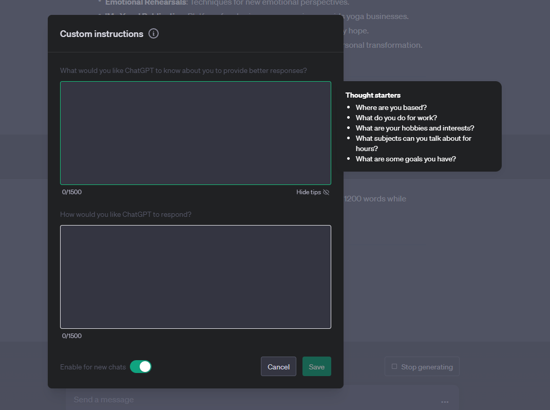Click the 0/1500 counter under first text area
This screenshot has width=550, height=410.
[72, 192]
